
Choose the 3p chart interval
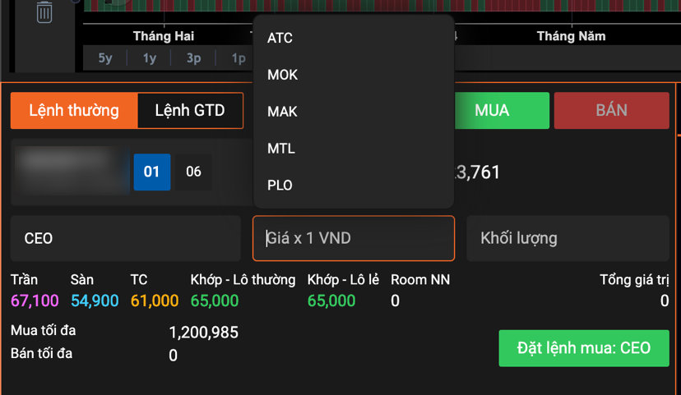pos(194,58)
